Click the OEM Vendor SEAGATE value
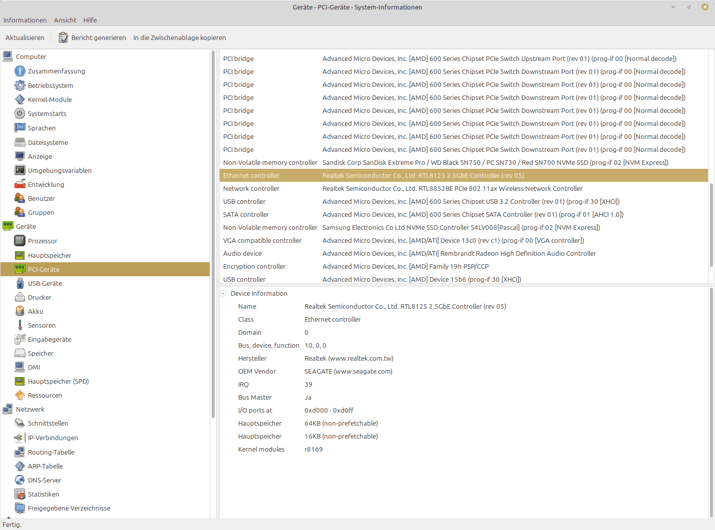Screen dimensions: 715x530 click(x=349, y=371)
